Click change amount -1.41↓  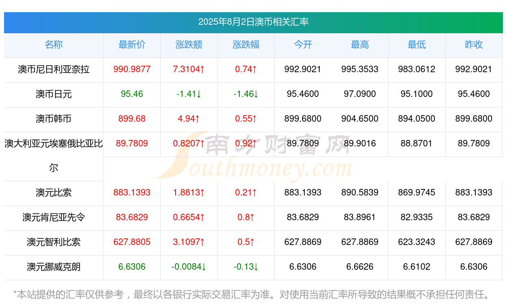coord(189,94)
